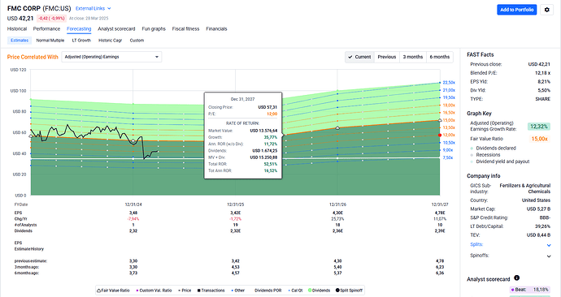Click the Tot Ann ROR 16,52% in tooltip
This screenshot has height=297, width=561.
point(271,170)
